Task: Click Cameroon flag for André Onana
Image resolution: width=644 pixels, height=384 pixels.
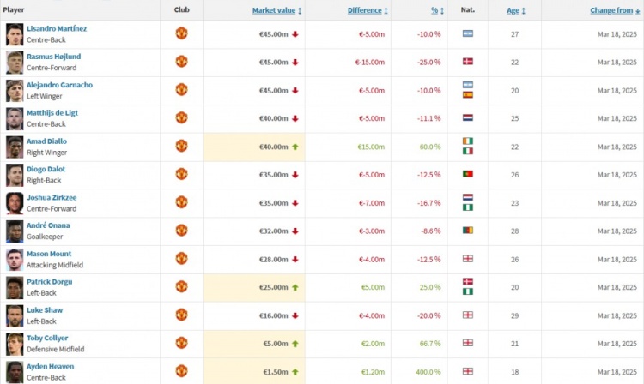Action: (x=467, y=231)
